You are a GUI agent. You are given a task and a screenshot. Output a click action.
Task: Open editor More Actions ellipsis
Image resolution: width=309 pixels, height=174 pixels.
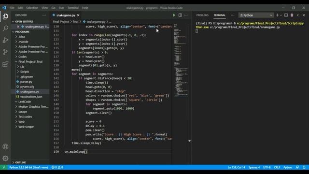tap(186, 15)
